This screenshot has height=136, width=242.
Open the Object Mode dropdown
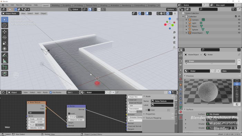pos(10,13)
